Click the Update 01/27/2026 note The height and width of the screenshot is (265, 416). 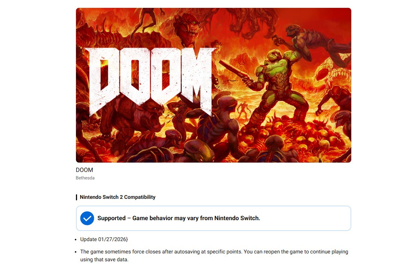(104, 239)
